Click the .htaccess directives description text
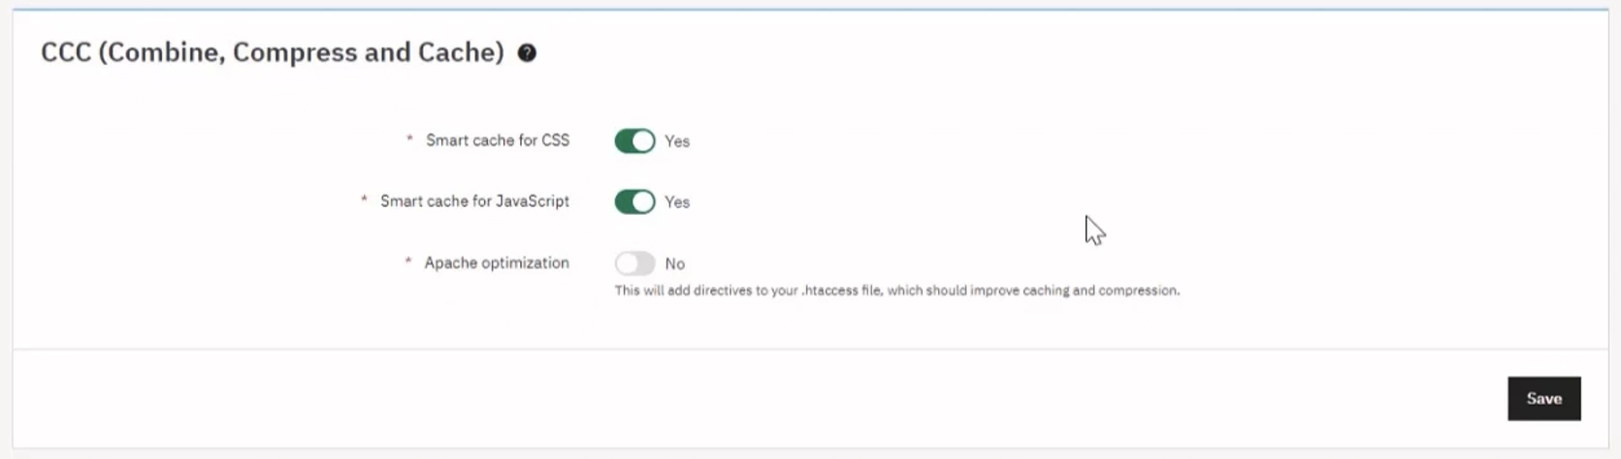Viewport: 1621px width, 459px height. coord(896,291)
